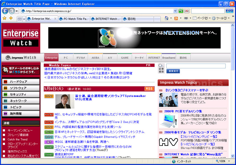Image resolution: width=236 pixels, height=165 pixels.
Task: Select the GAME navigation tab
Action: pos(124,57)
